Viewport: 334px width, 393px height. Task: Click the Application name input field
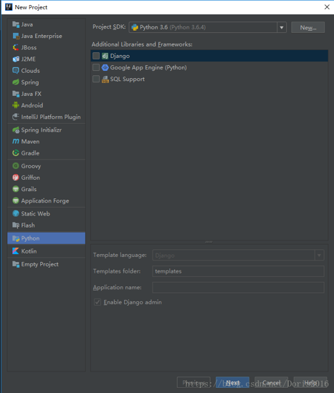click(x=238, y=287)
